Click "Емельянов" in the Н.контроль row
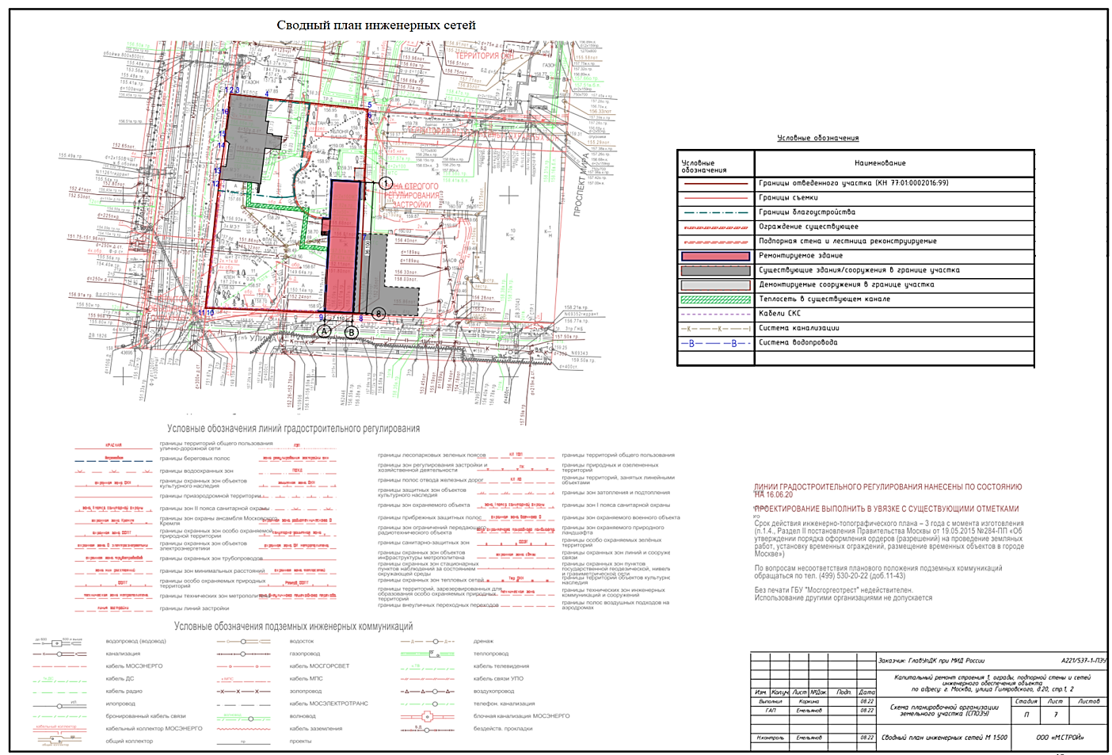The width and height of the screenshot is (1112, 755). click(809, 738)
